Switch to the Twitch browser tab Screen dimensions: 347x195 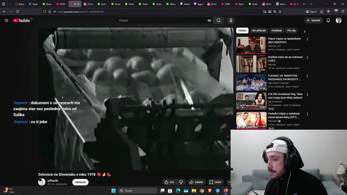pyautogui.click(x=185, y=4)
